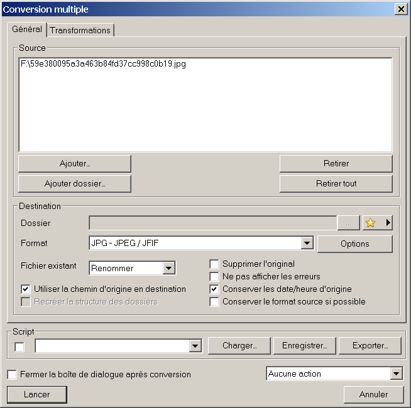Open the format Options button
411x408 pixels.
355,244
